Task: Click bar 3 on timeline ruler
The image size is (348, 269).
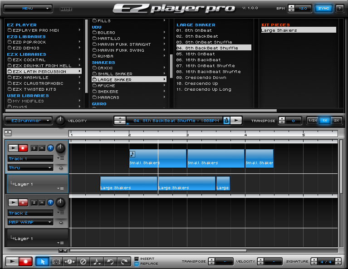Action: [187, 134]
